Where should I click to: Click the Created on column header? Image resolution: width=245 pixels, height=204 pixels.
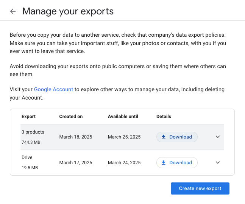point(71,117)
